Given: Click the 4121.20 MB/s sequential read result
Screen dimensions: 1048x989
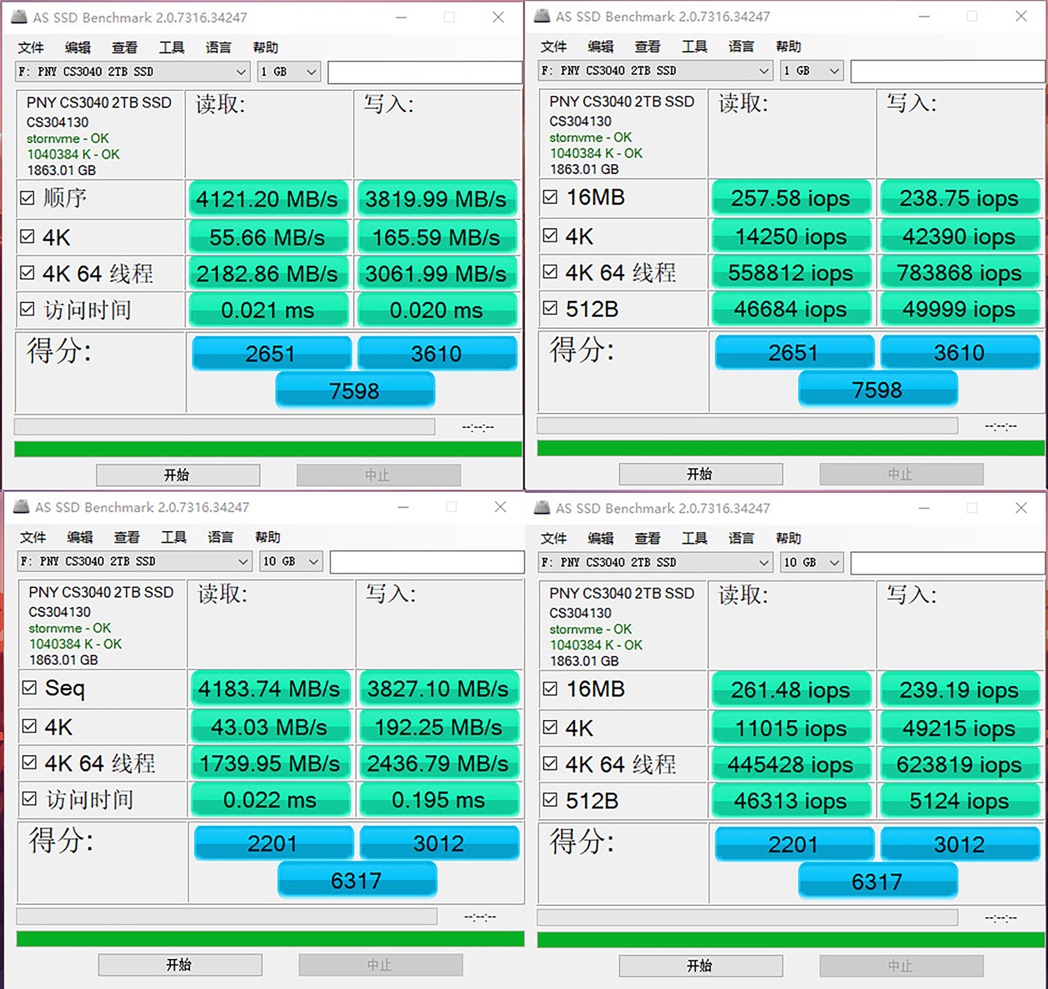Looking at the screenshot, I should (x=268, y=199).
